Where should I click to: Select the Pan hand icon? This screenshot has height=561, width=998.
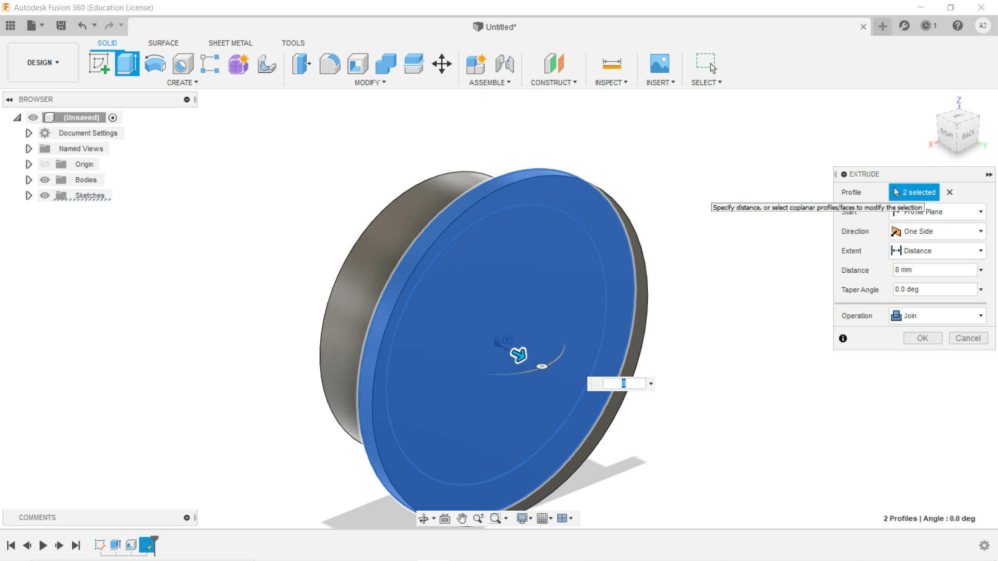(462, 518)
